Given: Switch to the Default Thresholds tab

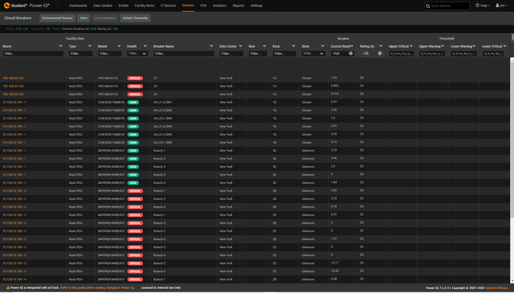Looking at the screenshot, I should click(x=135, y=18).
